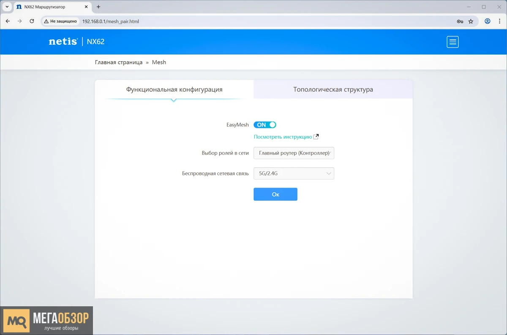Viewport: 507px width, 335px height.
Task: Switch to 'Топологическая структура' tab
Action: (x=333, y=90)
